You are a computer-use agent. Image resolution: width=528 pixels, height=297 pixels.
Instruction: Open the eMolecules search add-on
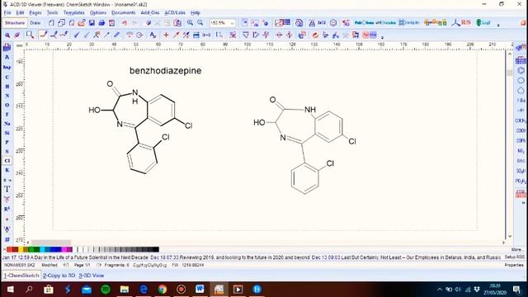pos(385,23)
